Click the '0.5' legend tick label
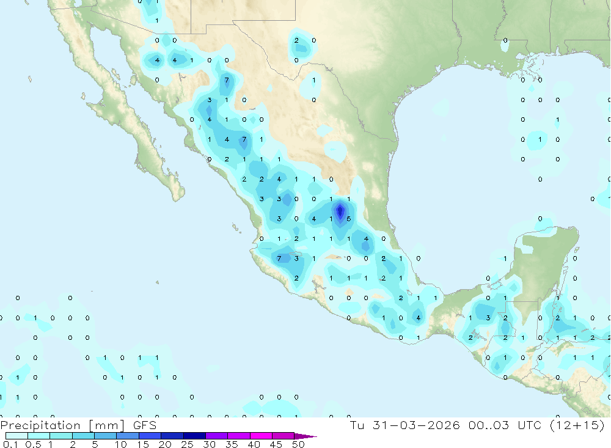 (x=33, y=444)
